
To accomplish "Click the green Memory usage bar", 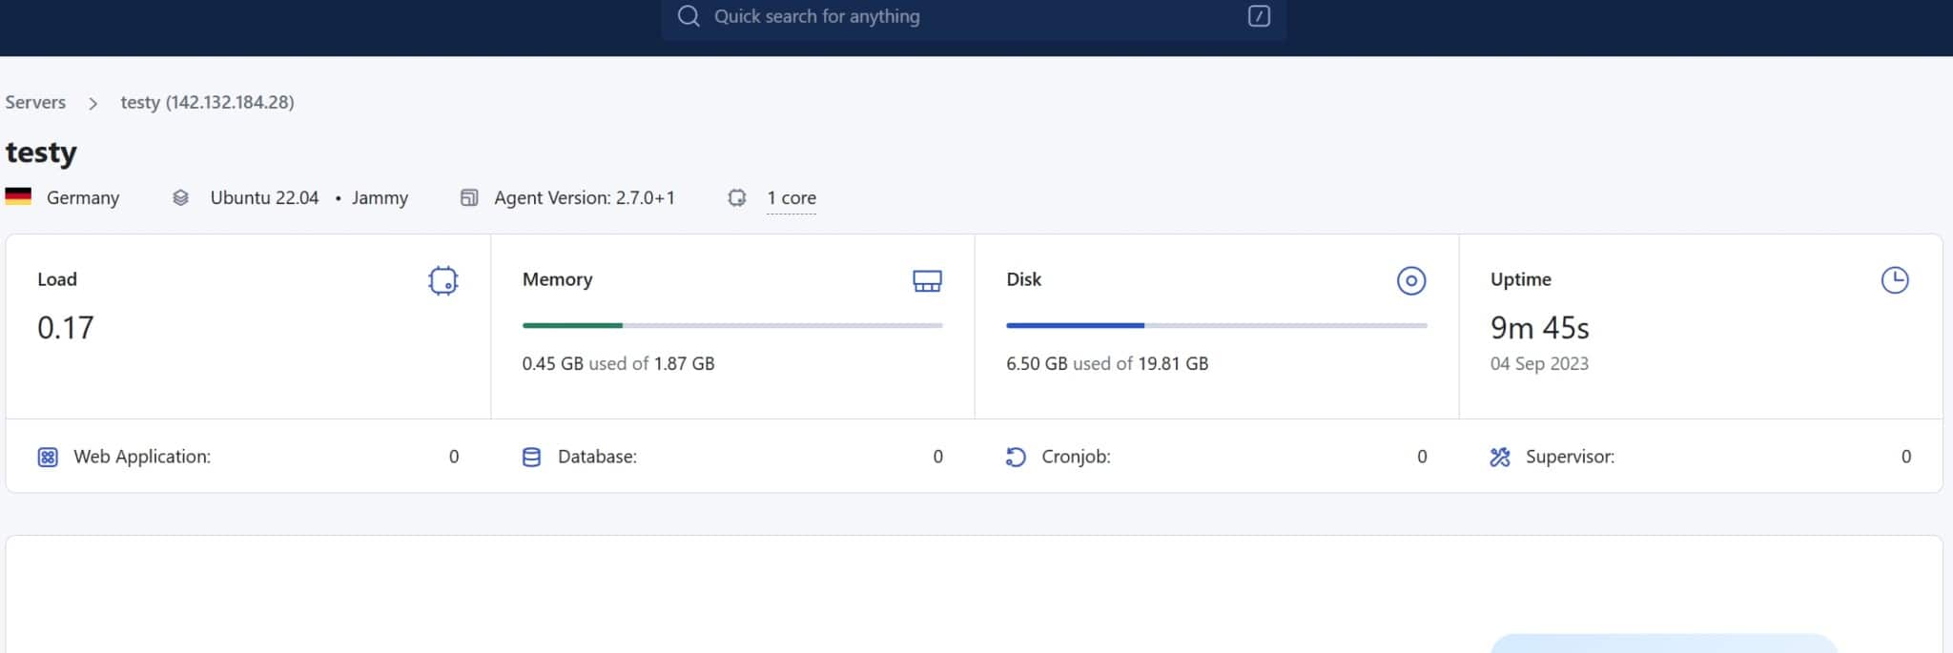I will pyautogui.click(x=572, y=325).
